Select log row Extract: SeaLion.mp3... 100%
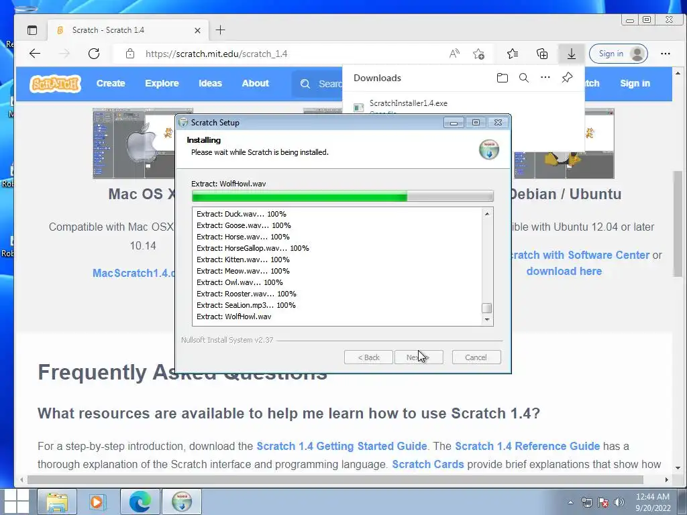Viewport: 687px width, 515px height. [246, 305]
